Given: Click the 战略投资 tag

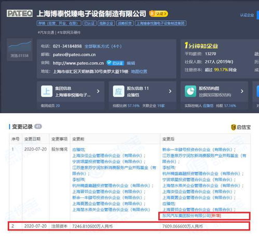Looking at the screenshot, I should point(125,23).
